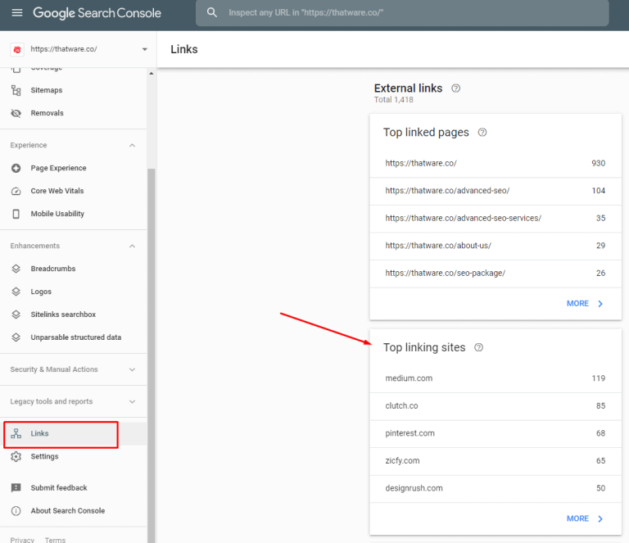Click the Settings gear icon

coord(16,456)
